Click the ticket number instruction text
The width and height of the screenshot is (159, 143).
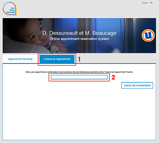[79, 72]
